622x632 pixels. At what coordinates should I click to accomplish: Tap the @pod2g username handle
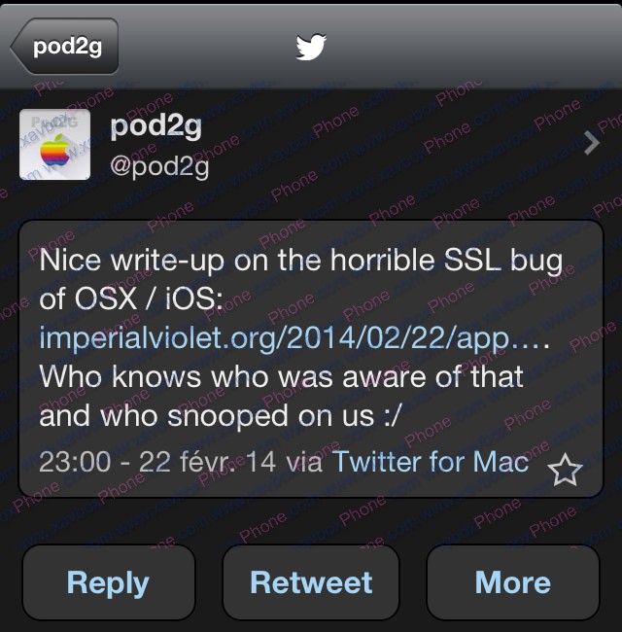coord(159,166)
